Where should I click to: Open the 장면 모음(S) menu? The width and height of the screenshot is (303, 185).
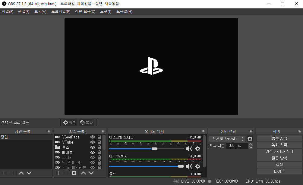[85, 11]
